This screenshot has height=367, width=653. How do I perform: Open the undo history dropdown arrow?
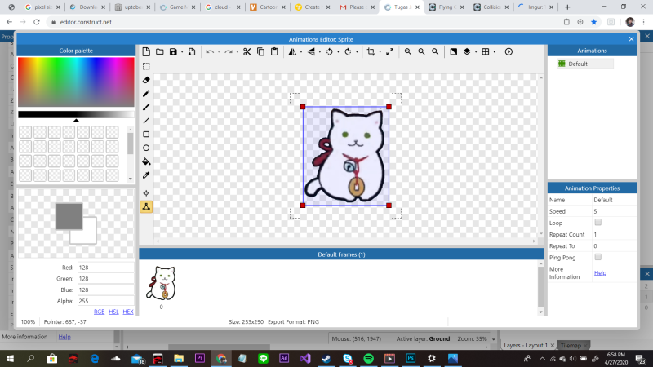point(219,52)
